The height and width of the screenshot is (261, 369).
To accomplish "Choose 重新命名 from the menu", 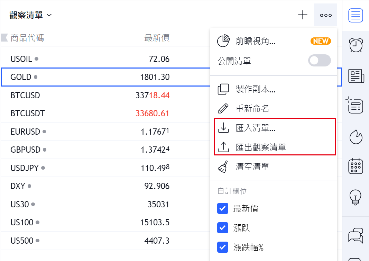I will (274, 109).
